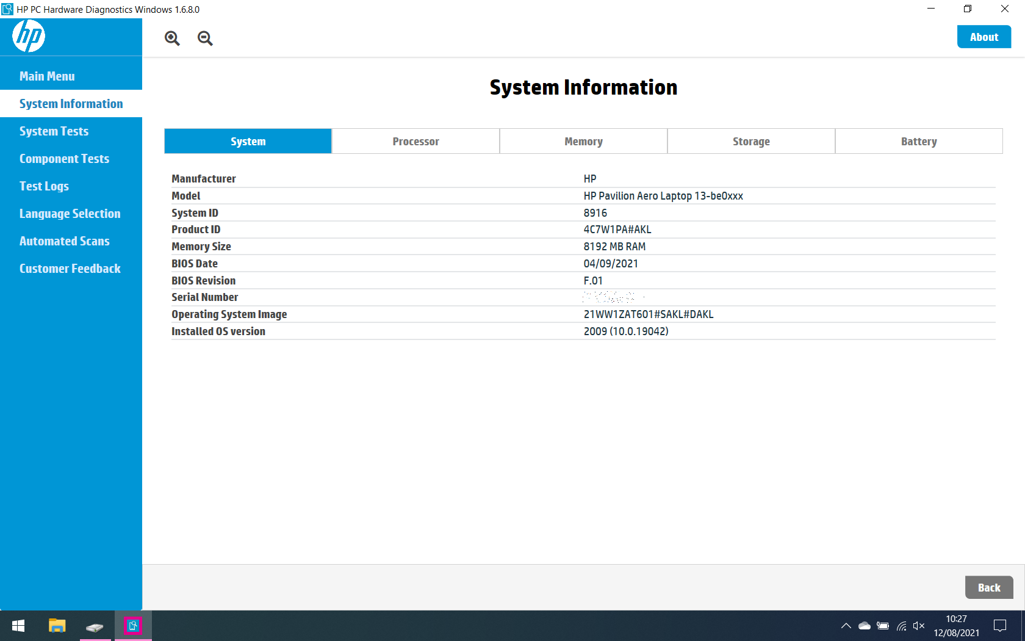This screenshot has height=641, width=1025.
Task: Click the model value HP Pavilion Aero Laptop
Action: click(663, 196)
